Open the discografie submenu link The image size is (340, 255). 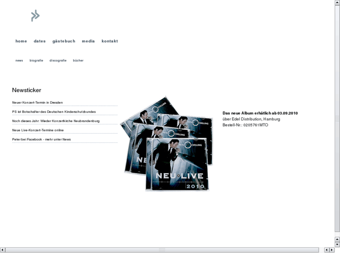click(58, 60)
